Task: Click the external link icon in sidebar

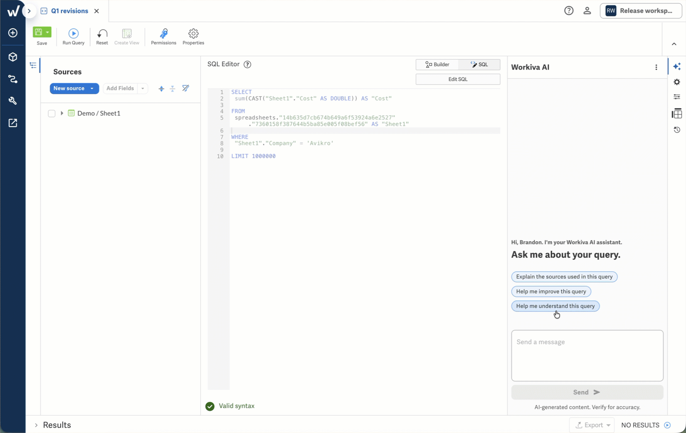Action: click(13, 123)
